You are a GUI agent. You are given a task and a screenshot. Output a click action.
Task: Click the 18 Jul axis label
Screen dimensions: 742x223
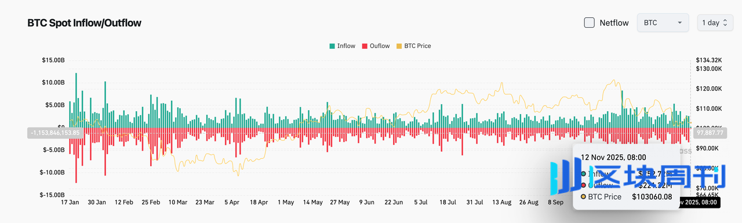pos(447,203)
